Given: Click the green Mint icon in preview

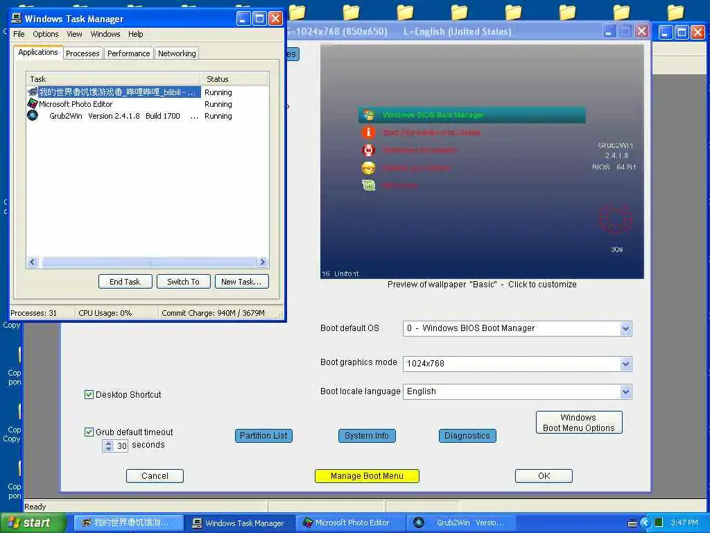Looking at the screenshot, I should pyautogui.click(x=369, y=185).
